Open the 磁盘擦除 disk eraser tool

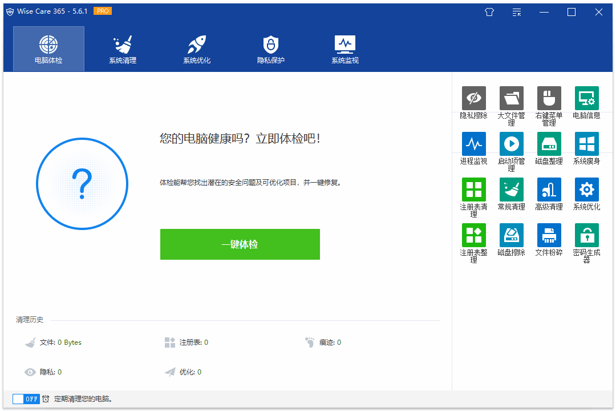pos(511,235)
